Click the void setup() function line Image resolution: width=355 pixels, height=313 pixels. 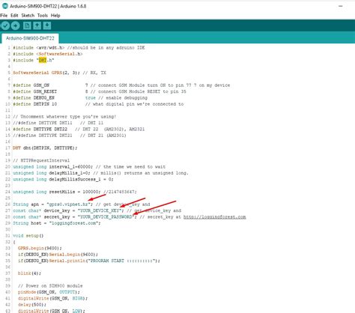pos(28,236)
